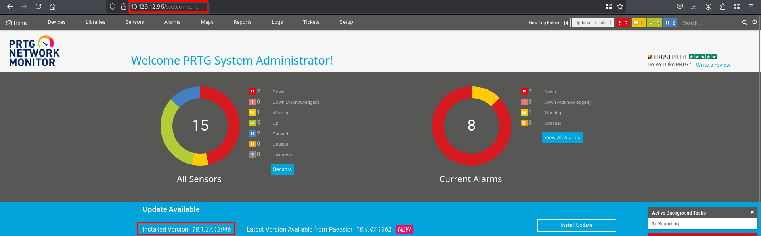
Task: Click the Warning icon in Current Alarms legend
Action: (x=524, y=113)
